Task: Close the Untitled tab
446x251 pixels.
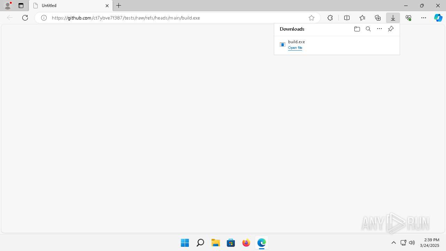Action: [x=107, y=6]
